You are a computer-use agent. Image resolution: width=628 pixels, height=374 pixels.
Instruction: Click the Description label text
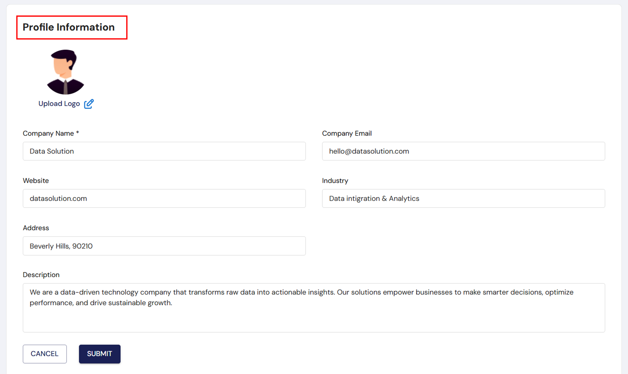click(x=41, y=275)
